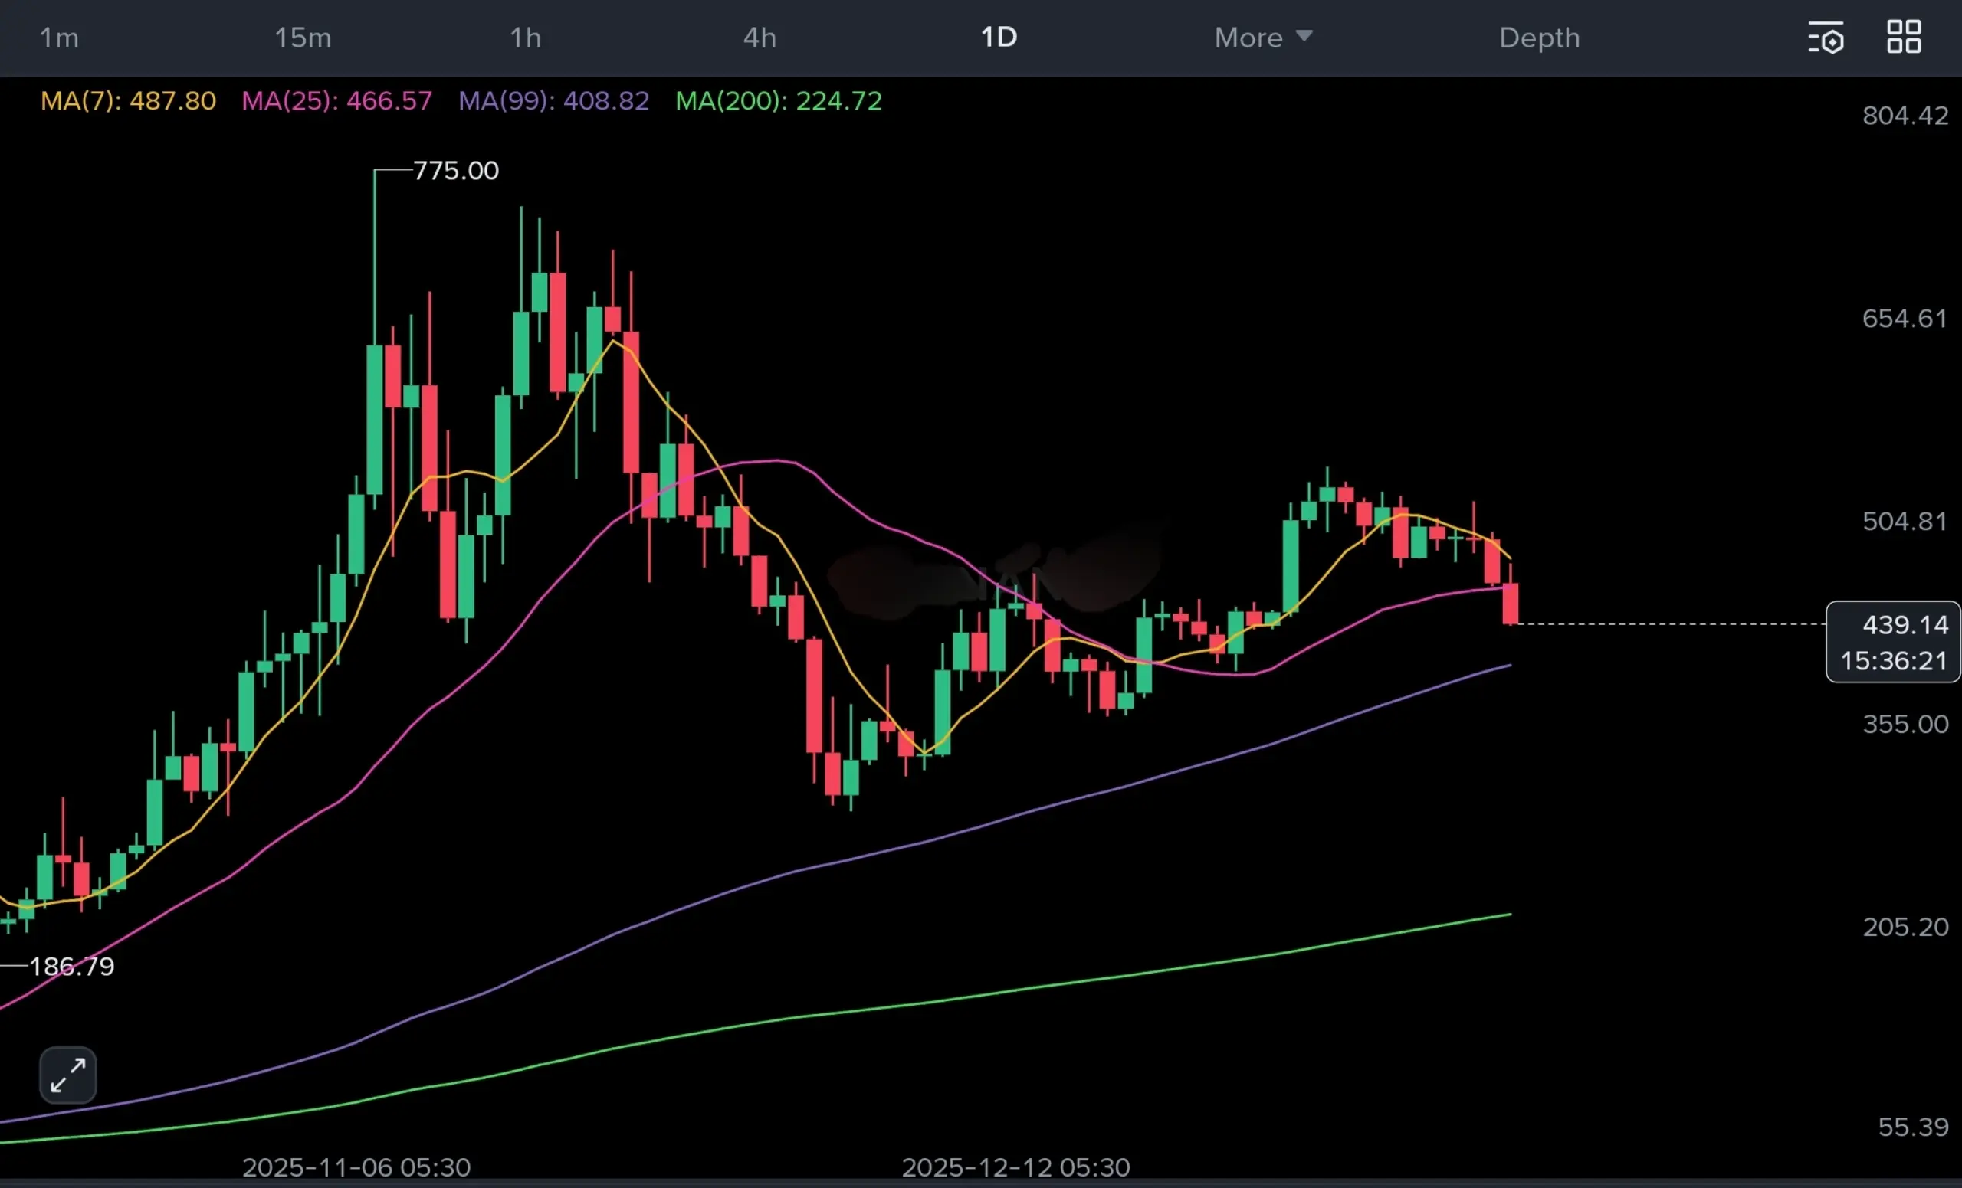Select the 4h timeframe tab
Viewport: 1962px width, 1188px height.
click(760, 38)
